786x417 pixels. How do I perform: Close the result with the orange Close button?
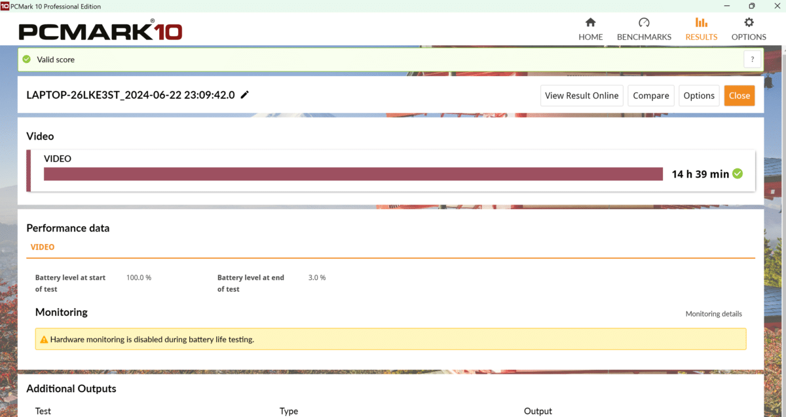739,96
